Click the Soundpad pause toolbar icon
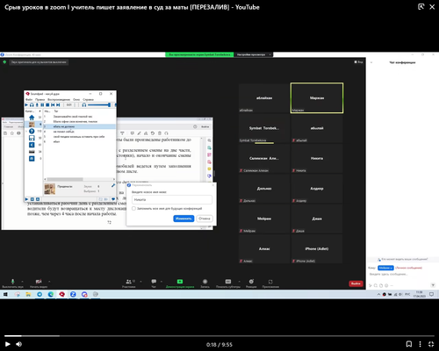Image resolution: width=439 pixels, height=351 pixels. (42, 104)
